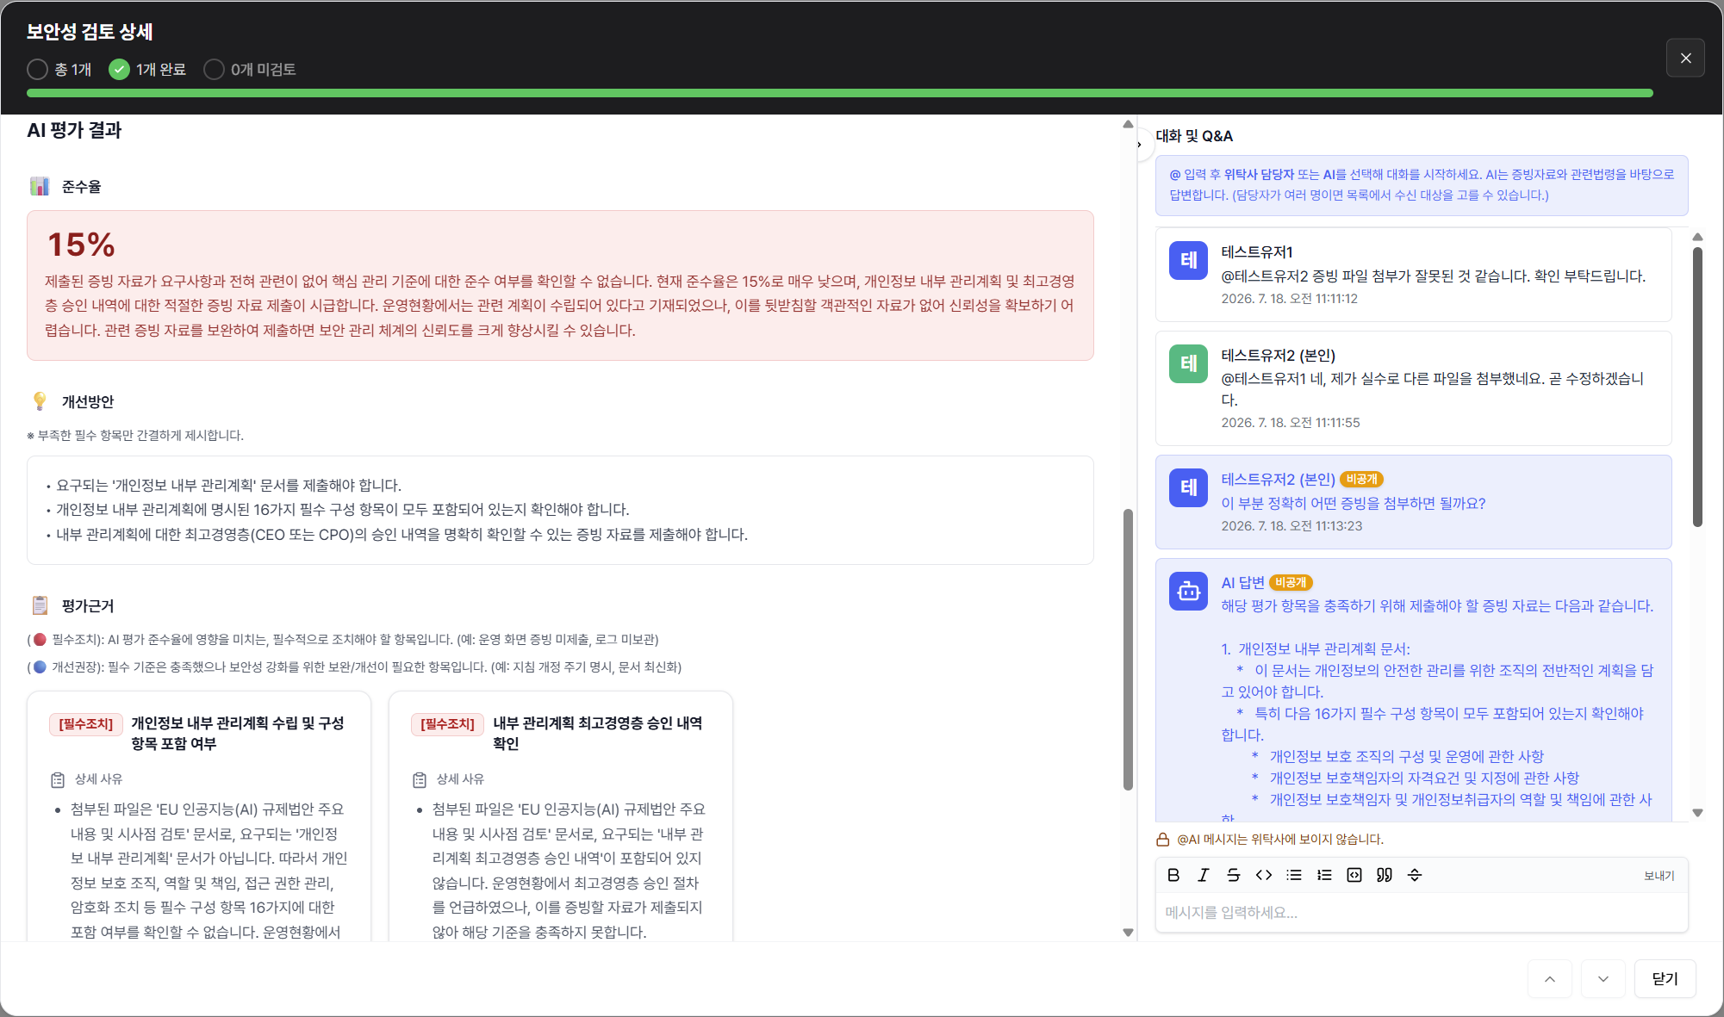
Task: Go to previous review item
Action: click(1550, 979)
